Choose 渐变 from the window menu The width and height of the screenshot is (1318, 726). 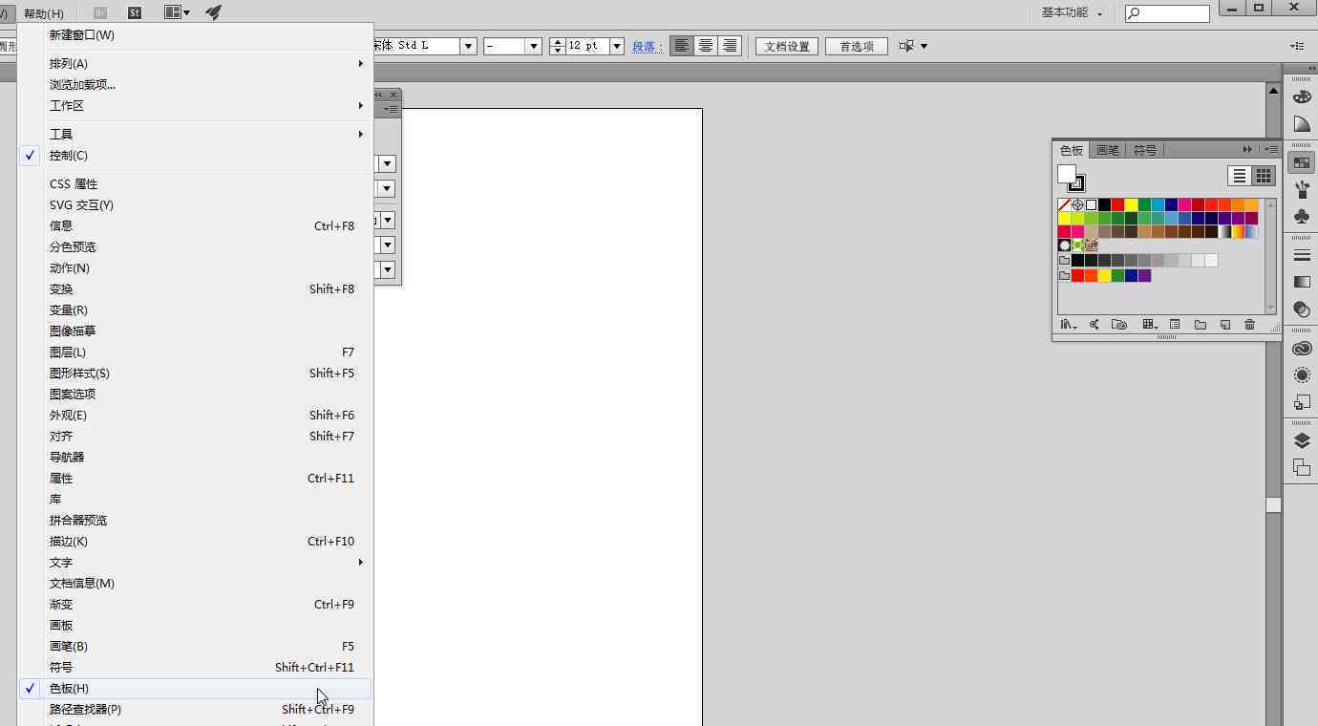pos(195,605)
